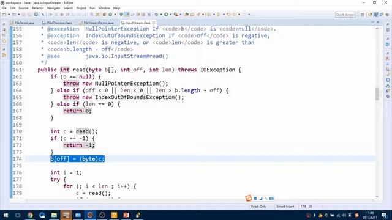Image resolution: width=392 pixels, height=220 pixels.
Task: Click the New Java Package icon
Action: coord(105,15)
